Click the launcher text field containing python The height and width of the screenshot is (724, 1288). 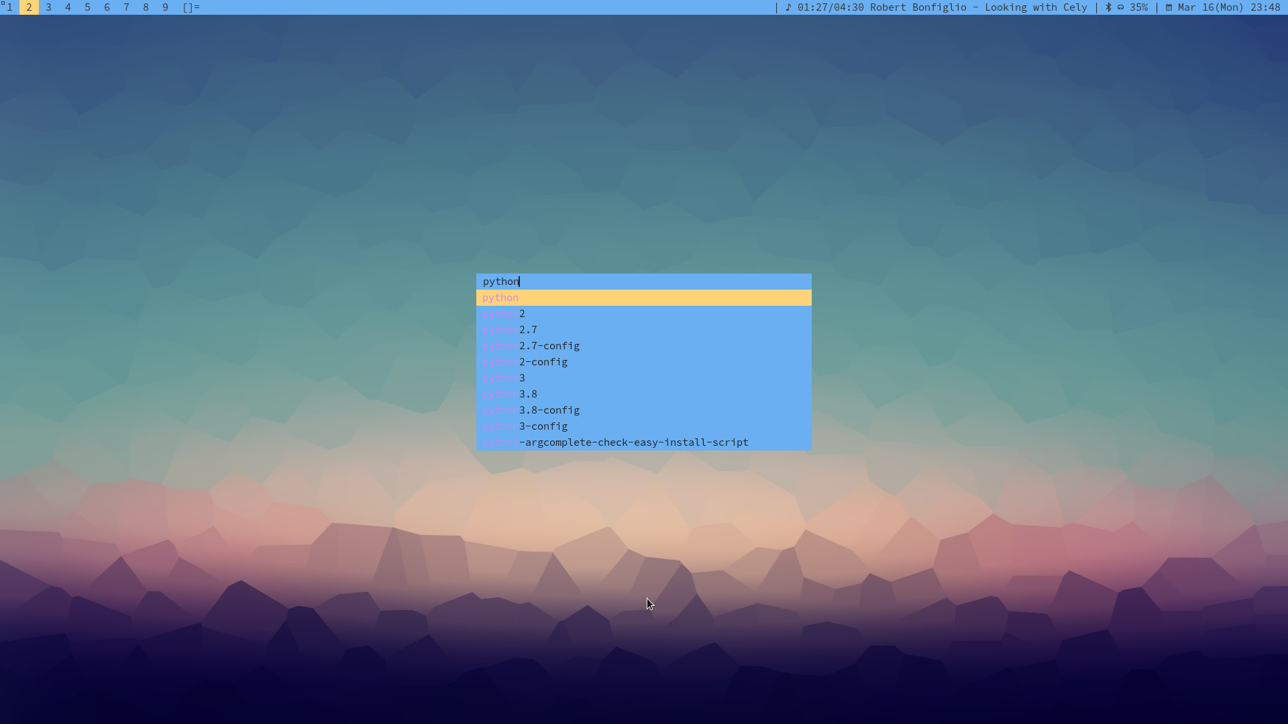[x=643, y=282]
